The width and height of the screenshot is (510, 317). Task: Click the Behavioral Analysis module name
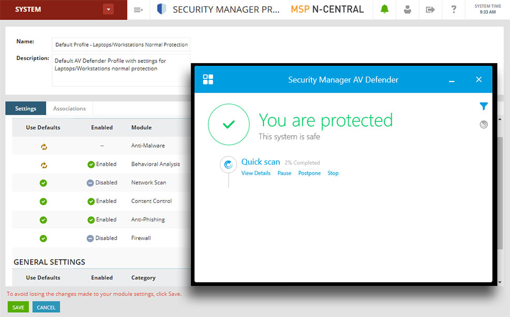pyautogui.click(x=156, y=164)
